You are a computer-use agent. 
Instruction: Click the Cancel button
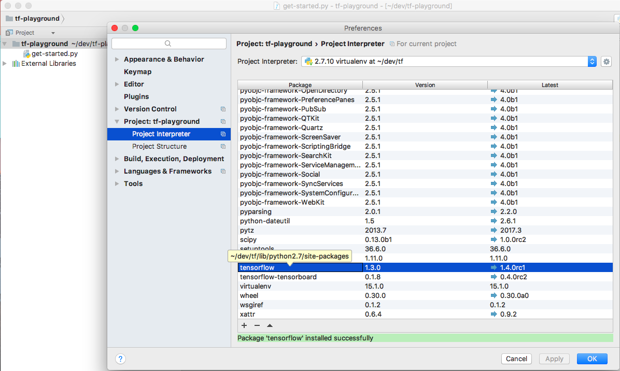point(516,359)
